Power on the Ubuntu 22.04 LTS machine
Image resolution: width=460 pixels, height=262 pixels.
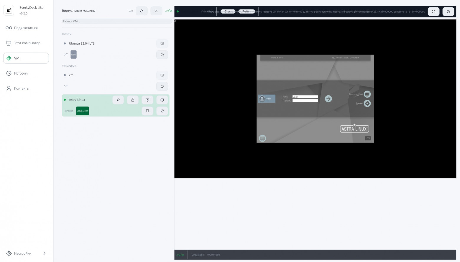click(162, 55)
